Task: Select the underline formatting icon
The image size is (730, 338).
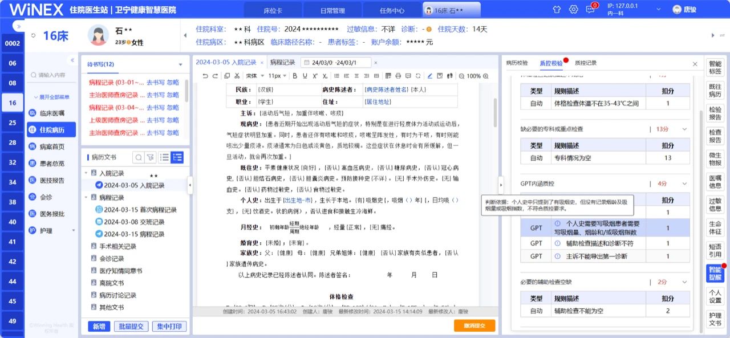Action: (305, 75)
